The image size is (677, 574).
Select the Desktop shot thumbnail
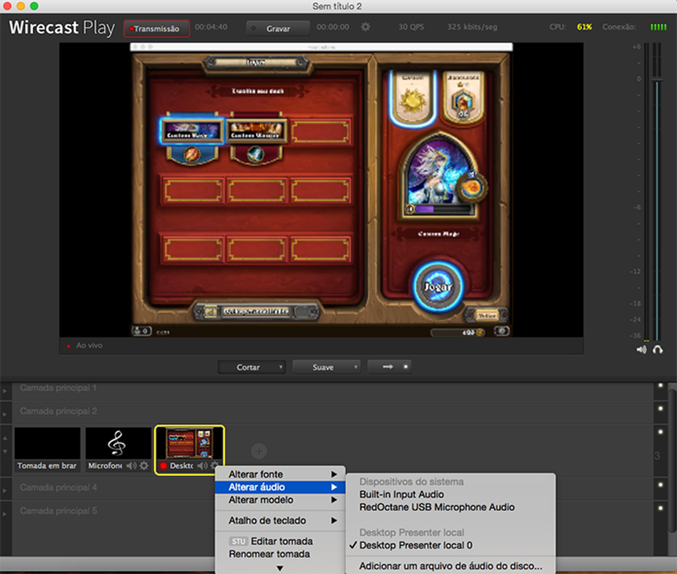coord(189,449)
